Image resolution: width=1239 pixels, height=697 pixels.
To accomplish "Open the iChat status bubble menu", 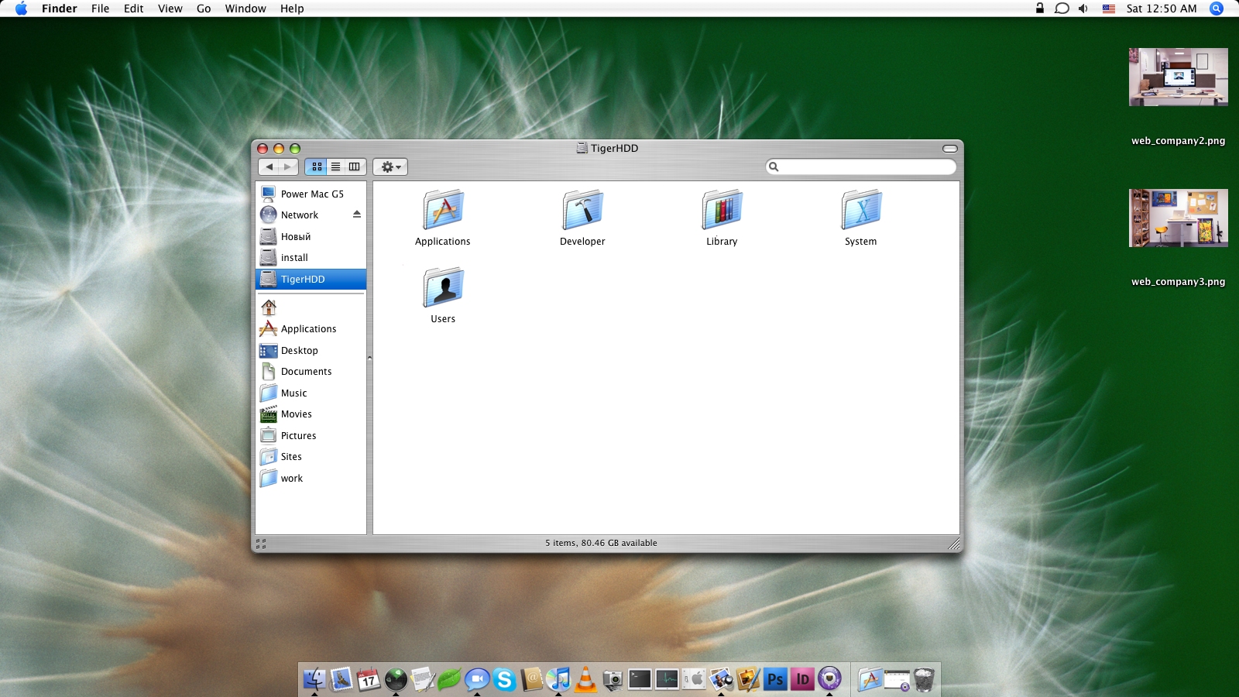I will tap(1062, 9).
